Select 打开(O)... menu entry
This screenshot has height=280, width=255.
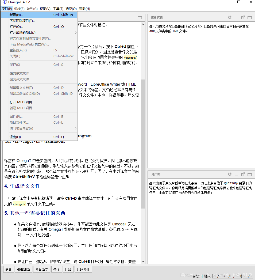tap(39, 27)
